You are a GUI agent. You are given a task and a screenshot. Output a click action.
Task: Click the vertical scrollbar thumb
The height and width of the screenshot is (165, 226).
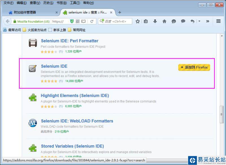222,114
